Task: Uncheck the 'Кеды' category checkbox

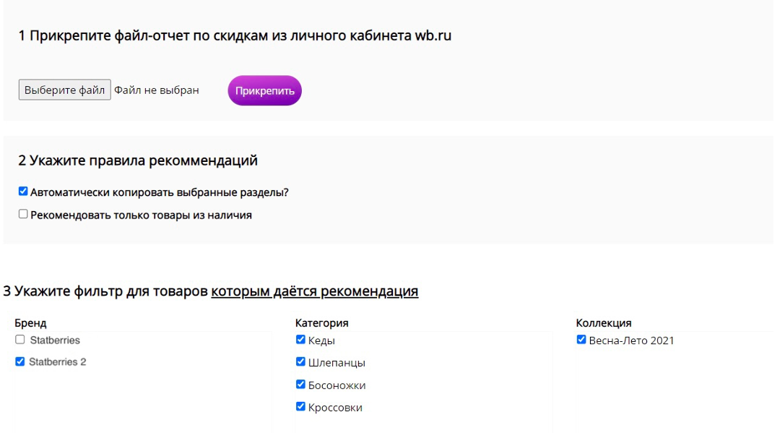Action: pyautogui.click(x=300, y=340)
